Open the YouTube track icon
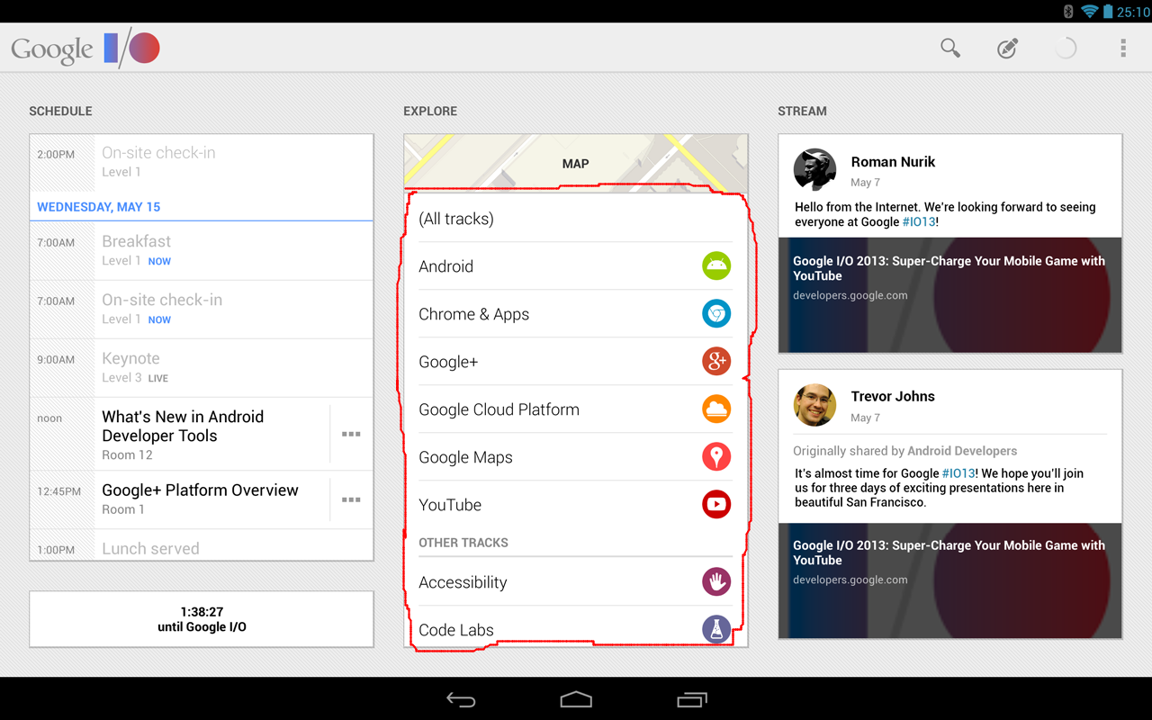 tap(716, 504)
